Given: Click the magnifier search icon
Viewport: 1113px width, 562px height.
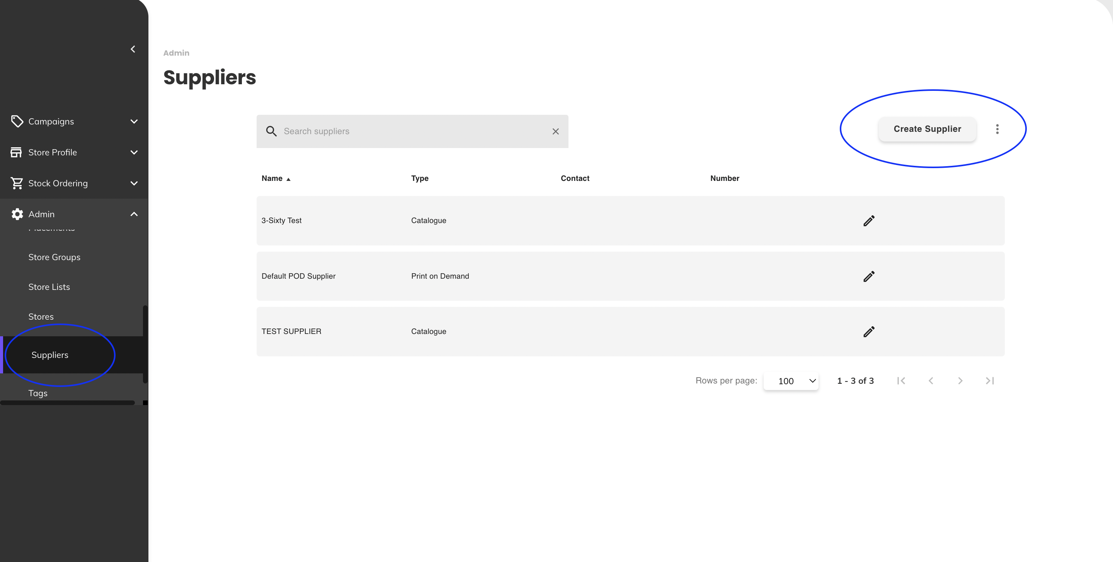Looking at the screenshot, I should click(x=271, y=131).
